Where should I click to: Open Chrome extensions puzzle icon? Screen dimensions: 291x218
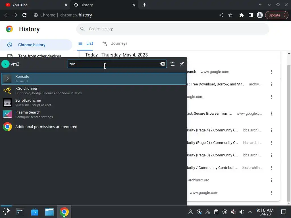pyautogui.click(x=241, y=15)
